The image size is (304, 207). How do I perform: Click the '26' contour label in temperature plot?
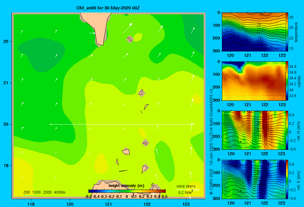click(259, 25)
